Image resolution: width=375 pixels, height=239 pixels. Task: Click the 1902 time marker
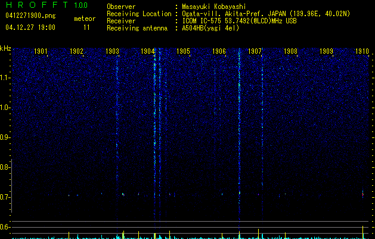pos(76,51)
